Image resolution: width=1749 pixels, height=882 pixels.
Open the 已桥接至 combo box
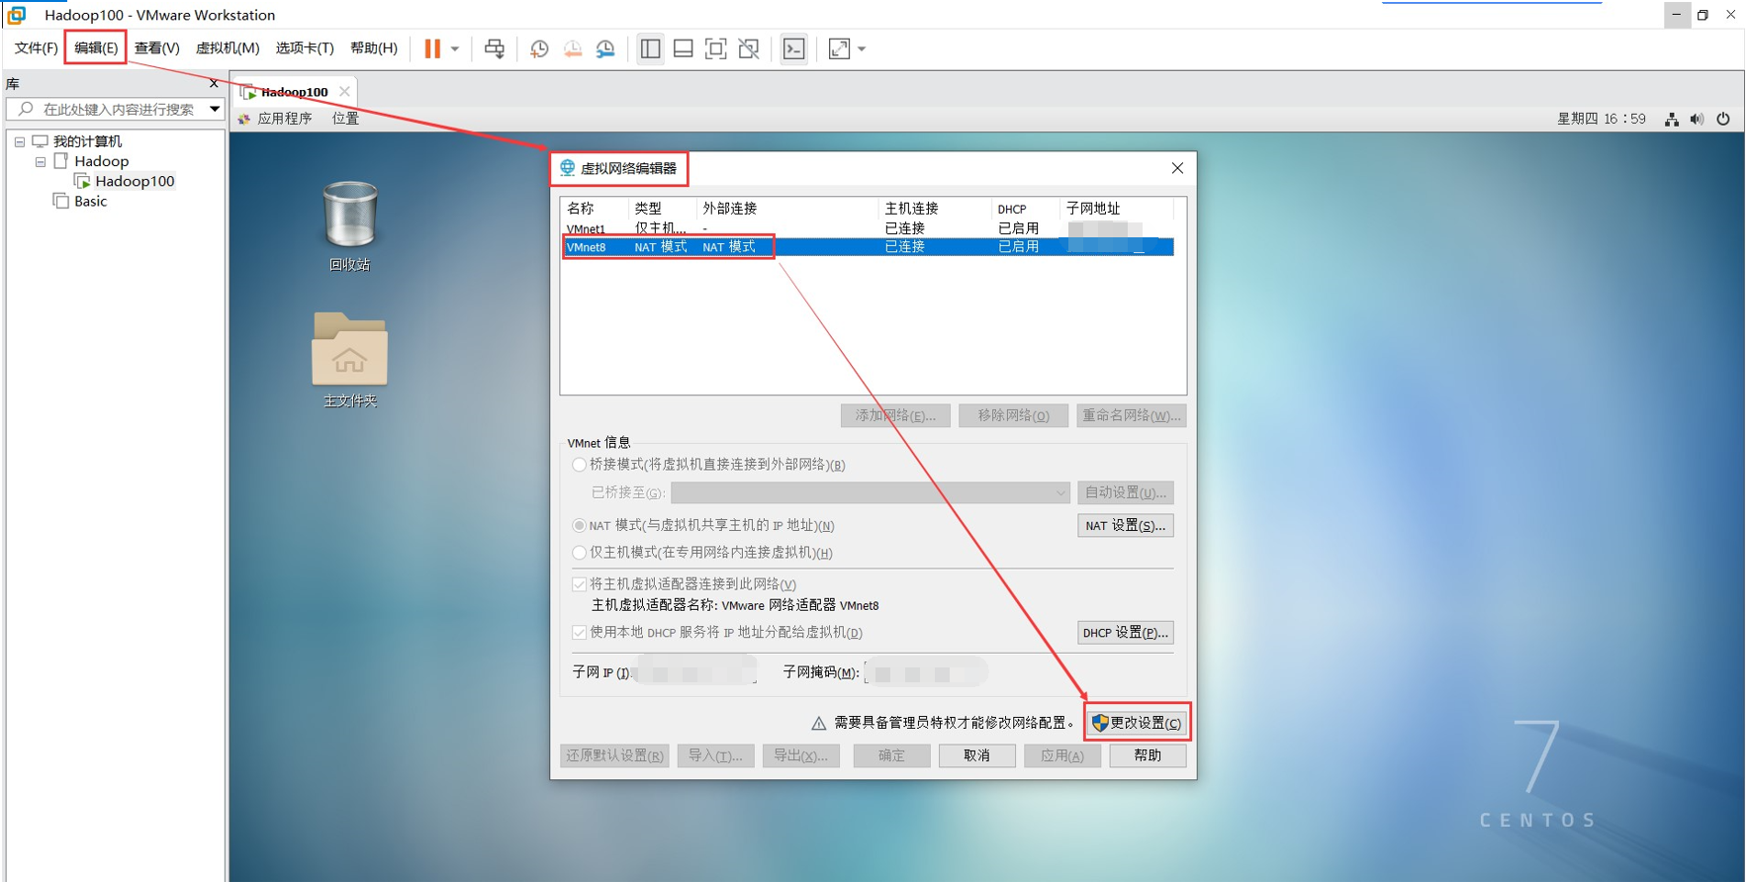click(871, 492)
